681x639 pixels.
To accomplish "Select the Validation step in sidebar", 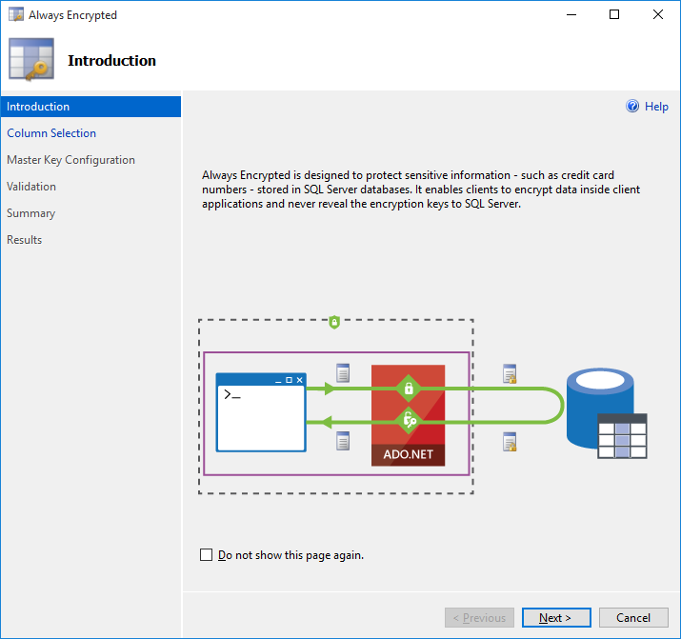I will point(31,187).
